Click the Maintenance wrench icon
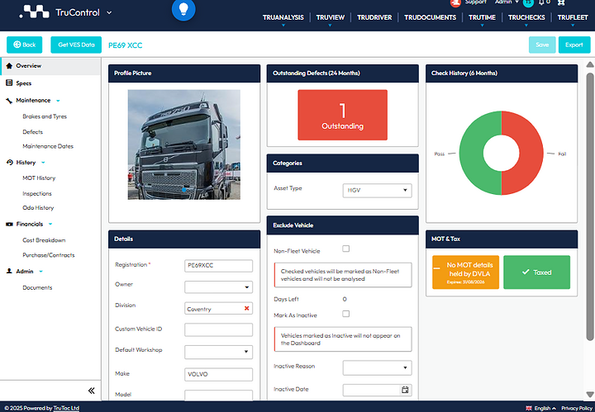595x412 pixels. (9, 101)
